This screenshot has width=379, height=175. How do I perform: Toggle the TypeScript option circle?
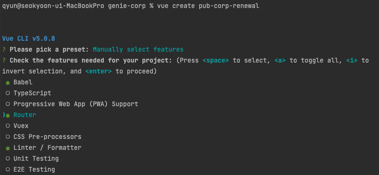point(8,94)
